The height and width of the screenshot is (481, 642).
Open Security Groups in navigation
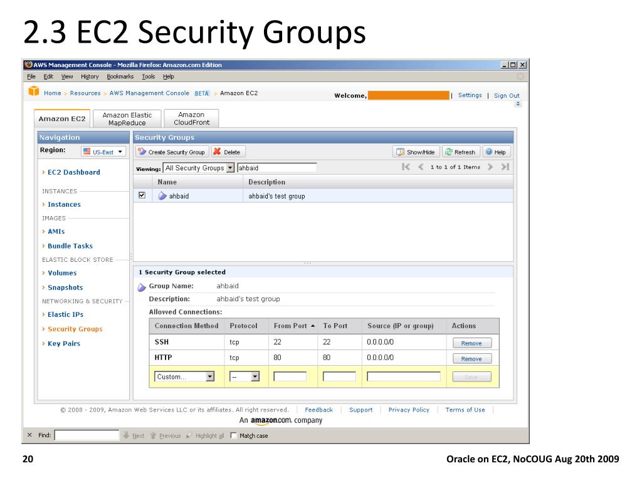point(75,329)
